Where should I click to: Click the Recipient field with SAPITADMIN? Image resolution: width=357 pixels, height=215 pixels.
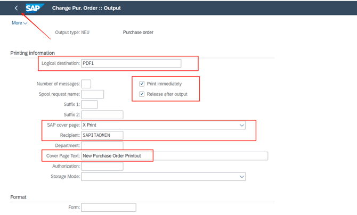click(102, 135)
